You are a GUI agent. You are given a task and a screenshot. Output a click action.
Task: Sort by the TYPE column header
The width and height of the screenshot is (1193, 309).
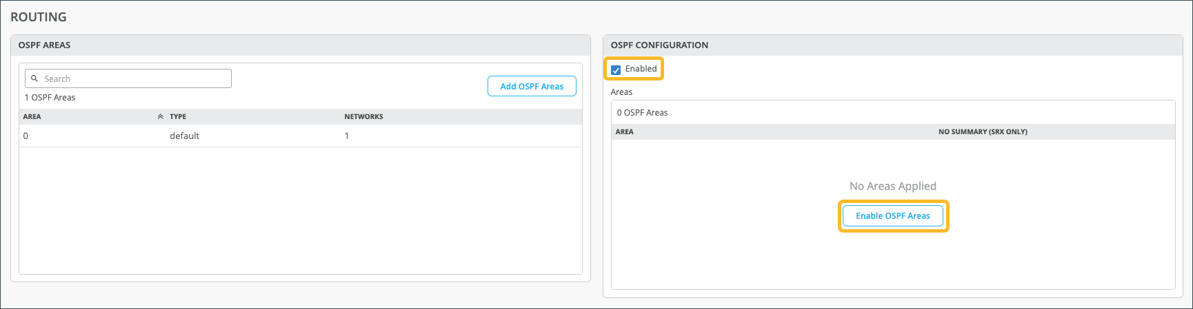point(178,117)
